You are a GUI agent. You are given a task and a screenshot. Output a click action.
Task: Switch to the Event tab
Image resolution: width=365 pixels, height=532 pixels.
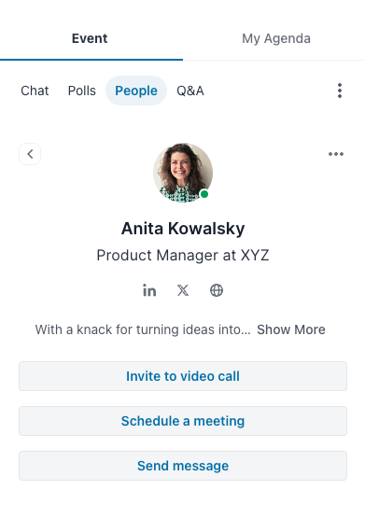tap(90, 38)
